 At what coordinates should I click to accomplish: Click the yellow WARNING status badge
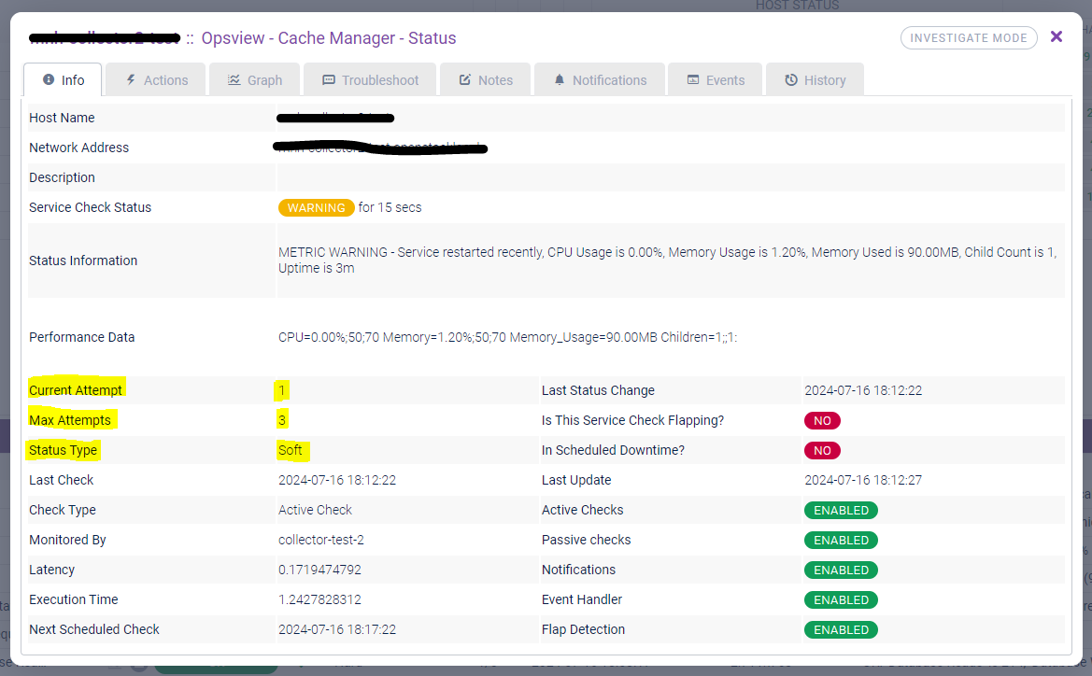316,207
